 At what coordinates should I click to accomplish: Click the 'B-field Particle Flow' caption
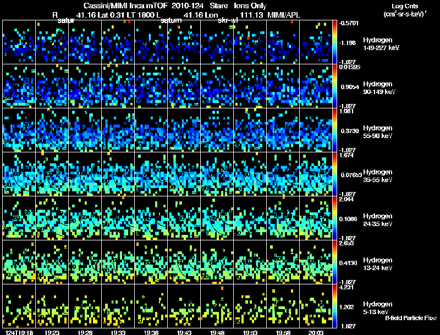(x=411, y=318)
